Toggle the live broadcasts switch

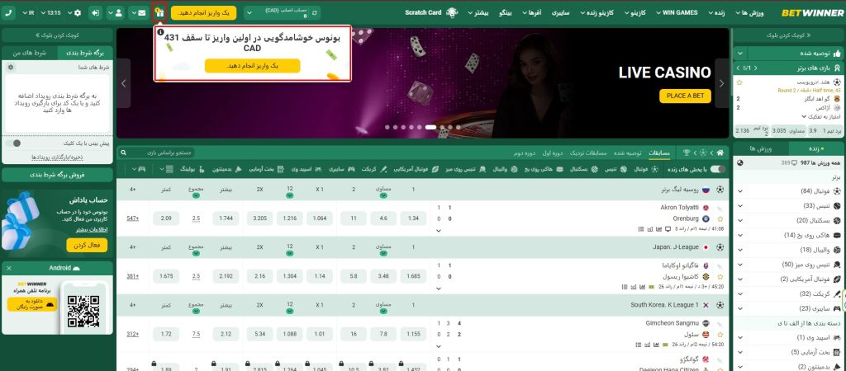(718, 169)
